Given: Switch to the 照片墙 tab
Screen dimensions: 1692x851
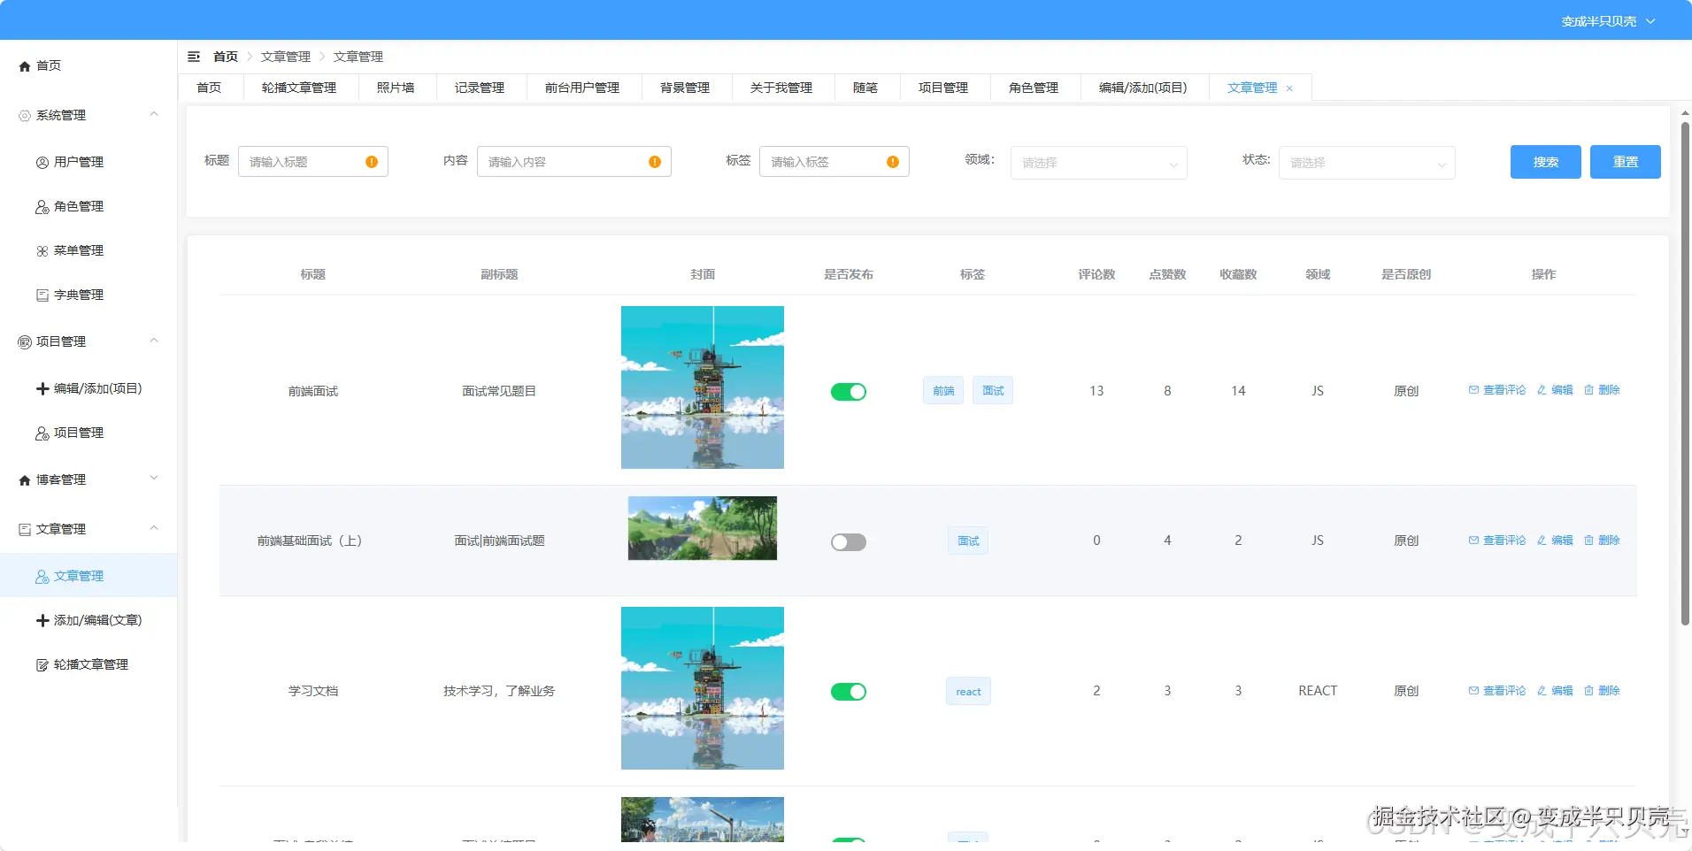Looking at the screenshot, I should tap(396, 88).
